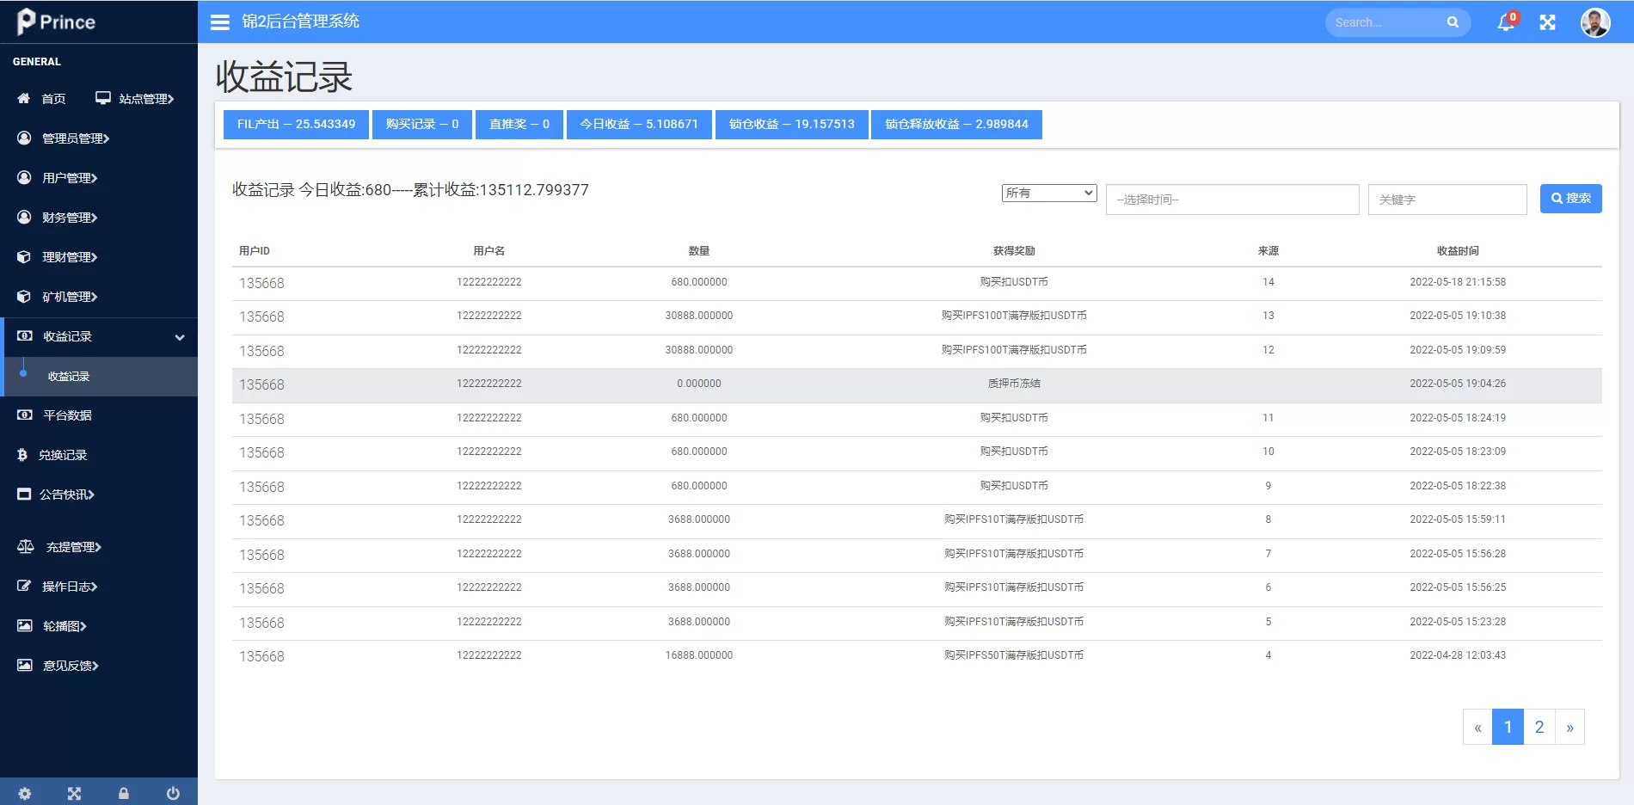
Task: Click the search magnifier icon in header
Action: (1453, 22)
